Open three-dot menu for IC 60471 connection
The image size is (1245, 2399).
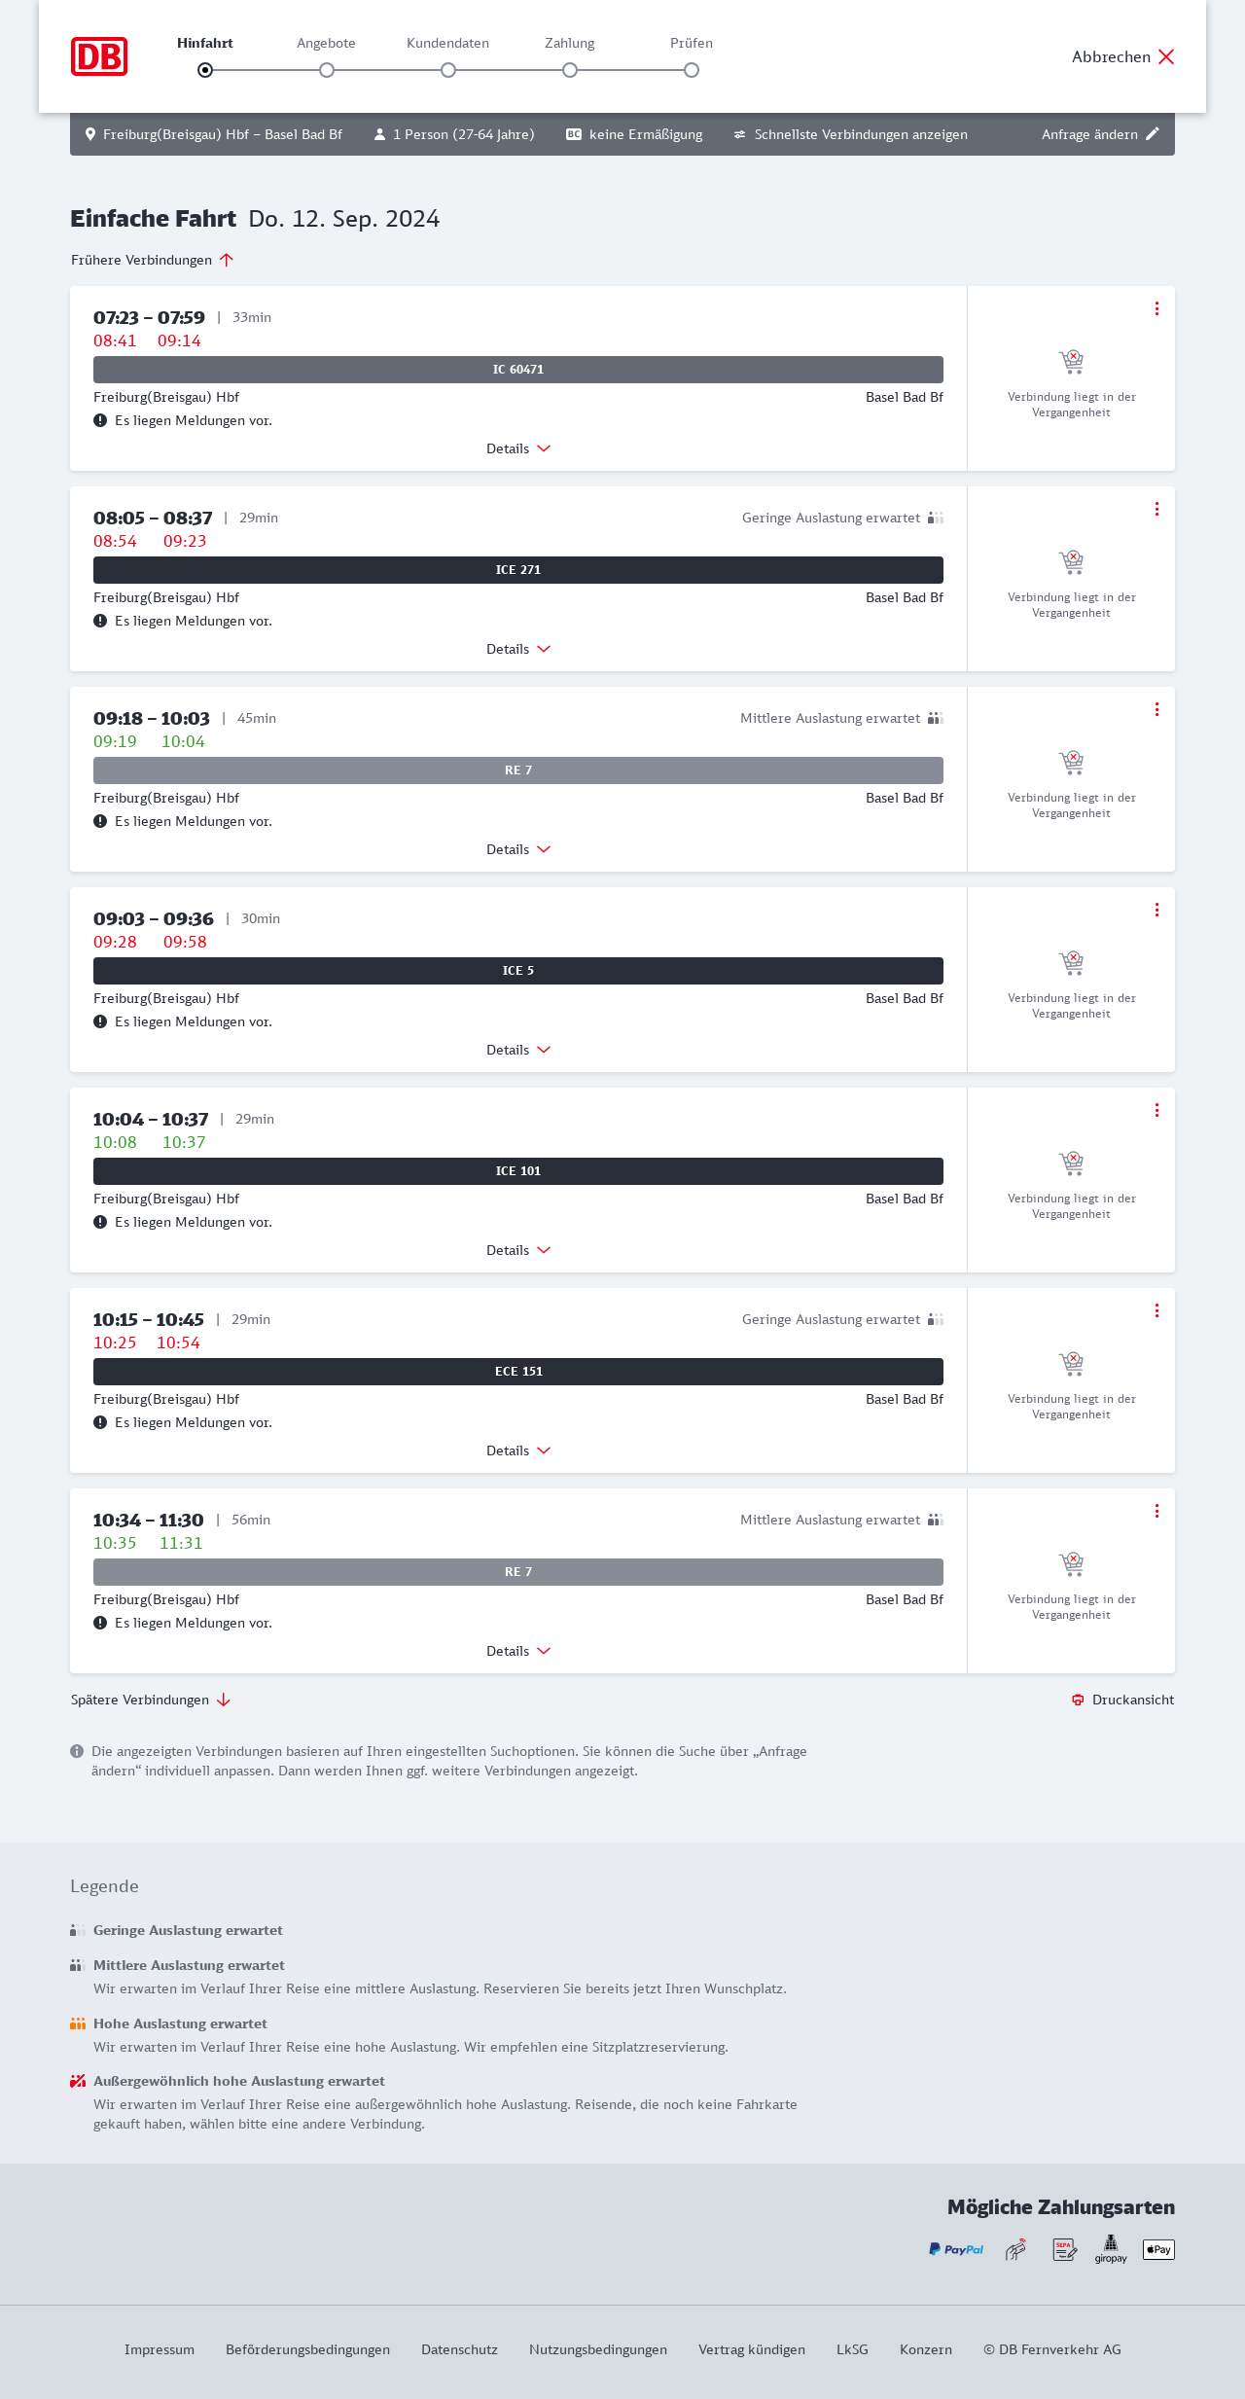(x=1156, y=308)
